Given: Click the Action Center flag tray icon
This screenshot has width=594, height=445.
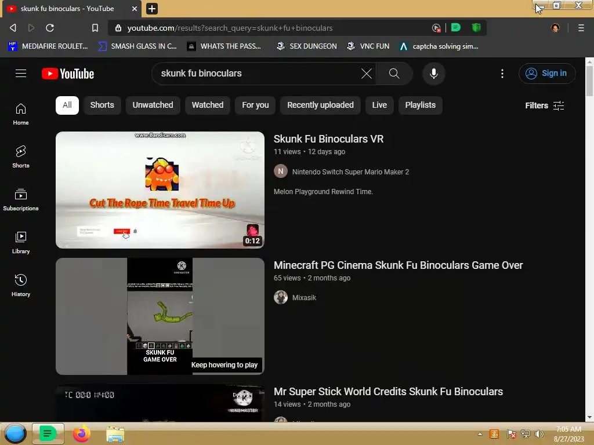Looking at the screenshot, I should tap(511, 434).
